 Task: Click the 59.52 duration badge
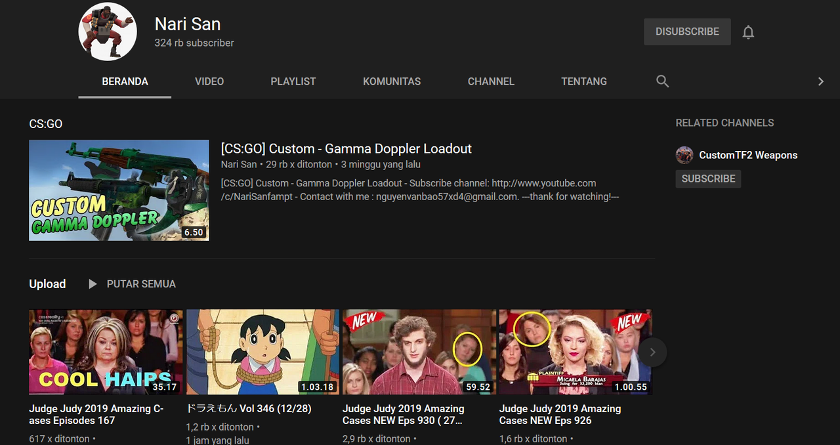coord(478,387)
